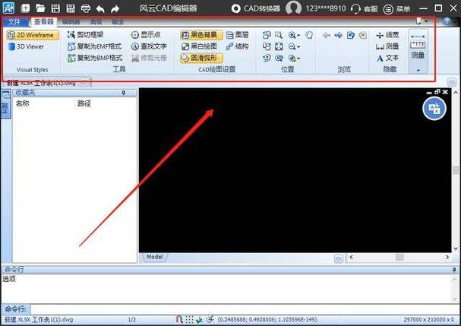Open the 文件 file menu
461x326 pixels.
[15, 22]
